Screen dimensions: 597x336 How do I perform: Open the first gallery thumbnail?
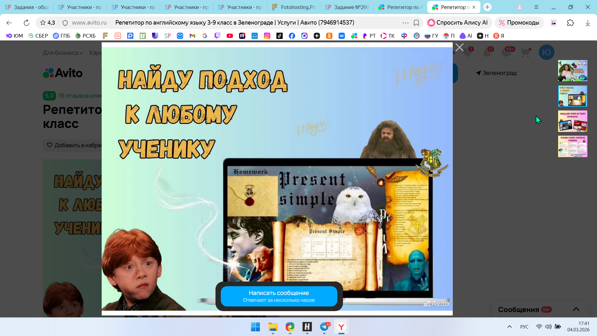tap(572, 71)
